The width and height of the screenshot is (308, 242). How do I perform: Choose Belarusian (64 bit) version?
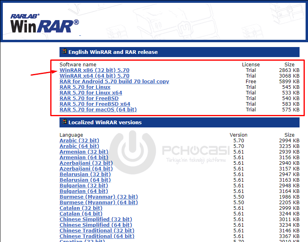pos(85,180)
